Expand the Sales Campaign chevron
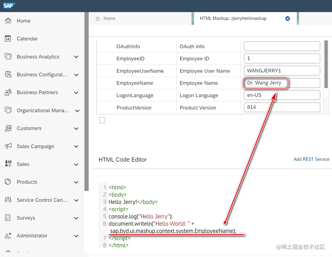Image resolution: width=332 pixels, height=257 pixels. pyautogui.click(x=76, y=146)
